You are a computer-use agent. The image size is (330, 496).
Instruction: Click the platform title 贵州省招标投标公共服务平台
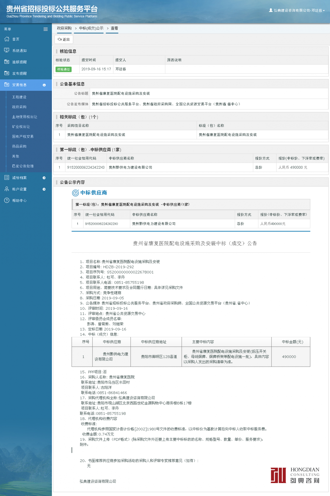point(52,9)
